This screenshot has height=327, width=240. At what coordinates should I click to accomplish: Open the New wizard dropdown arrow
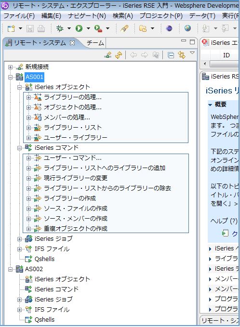tap(20, 28)
